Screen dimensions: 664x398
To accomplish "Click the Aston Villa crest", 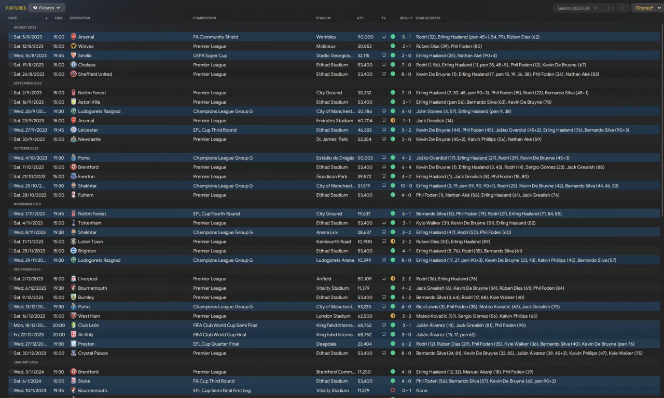I will (x=73, y=102).
